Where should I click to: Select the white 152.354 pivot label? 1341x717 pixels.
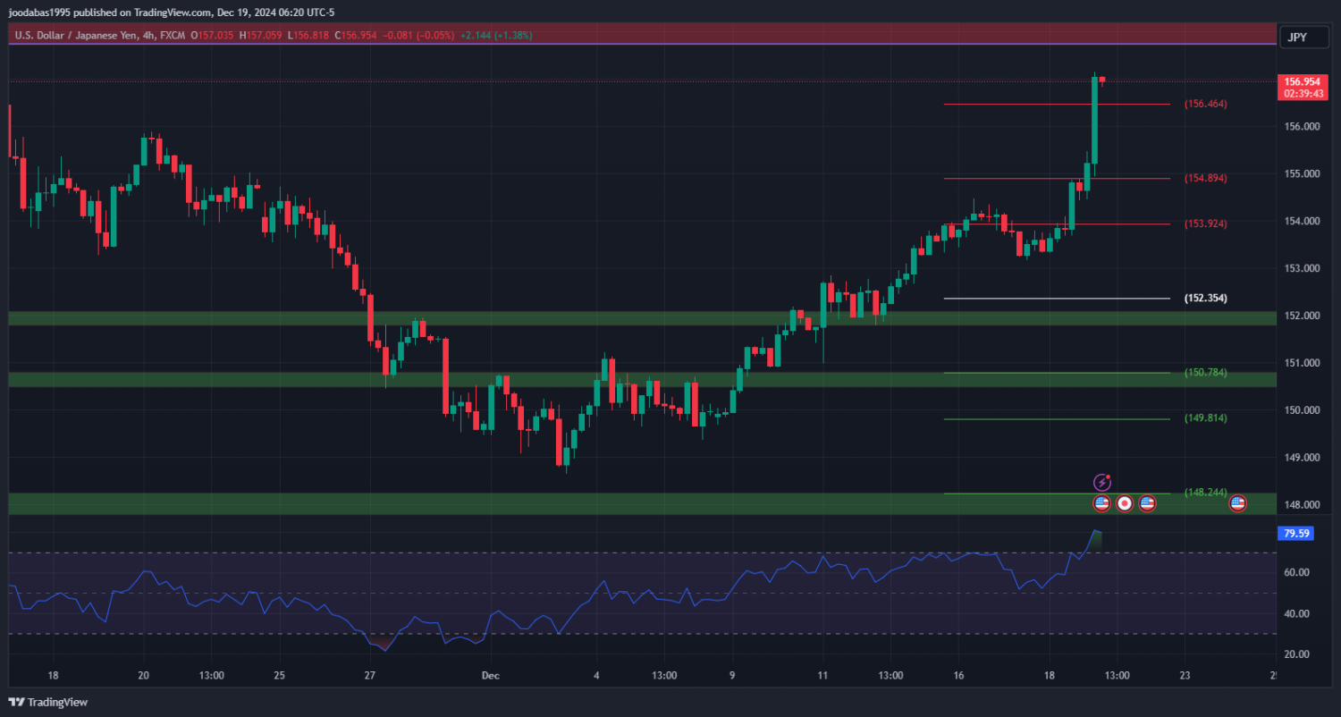click(1205, 298)
